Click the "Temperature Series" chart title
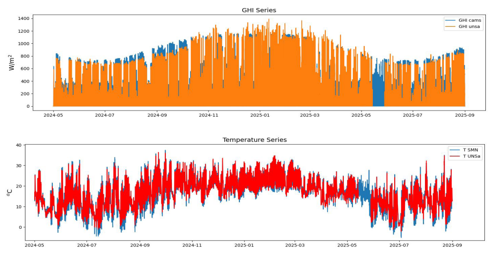This screenshot has height=253, width=492. coord(255,140)
